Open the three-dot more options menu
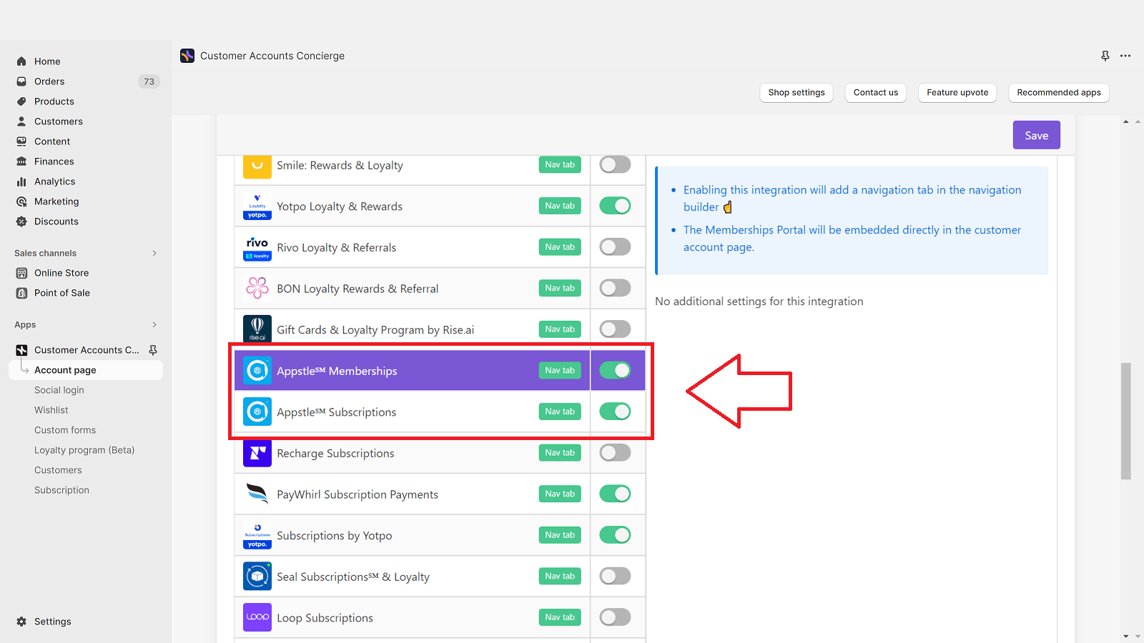The image size is (1144, 643). point(1125,56)
